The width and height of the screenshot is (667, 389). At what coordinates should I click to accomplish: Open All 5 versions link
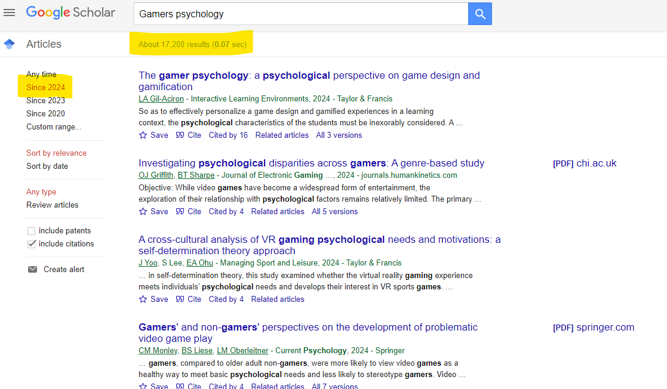point(335,212)
